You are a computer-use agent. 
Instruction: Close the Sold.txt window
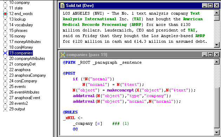coord(217,6)
